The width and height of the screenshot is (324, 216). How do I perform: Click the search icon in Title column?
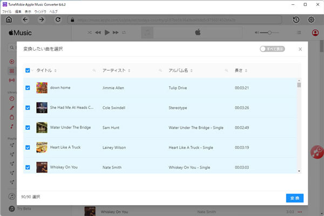[x=94, y=71]
